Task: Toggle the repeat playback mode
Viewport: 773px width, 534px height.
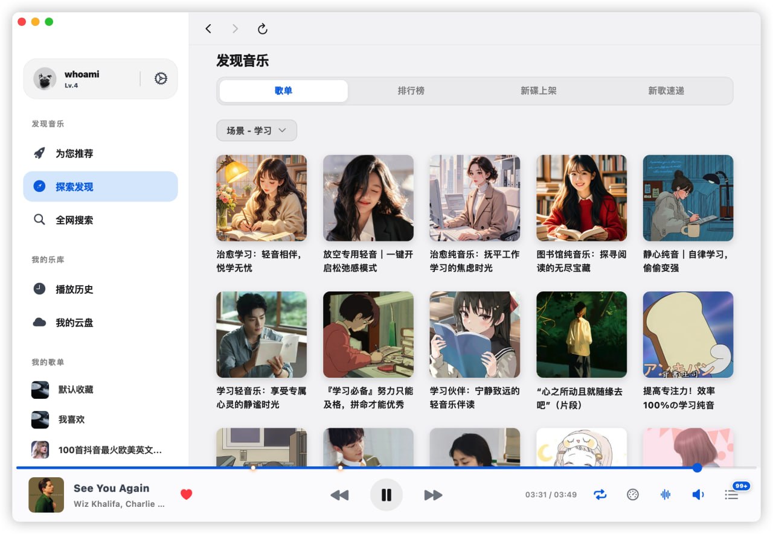Action: (x=600, y=494)
